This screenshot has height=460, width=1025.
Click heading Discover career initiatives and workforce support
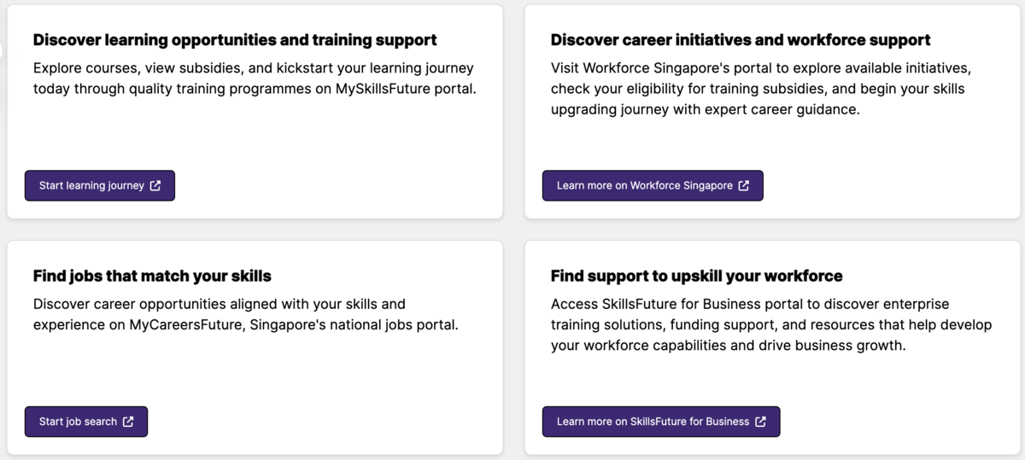pyautogui.click(x=741, y=40)
